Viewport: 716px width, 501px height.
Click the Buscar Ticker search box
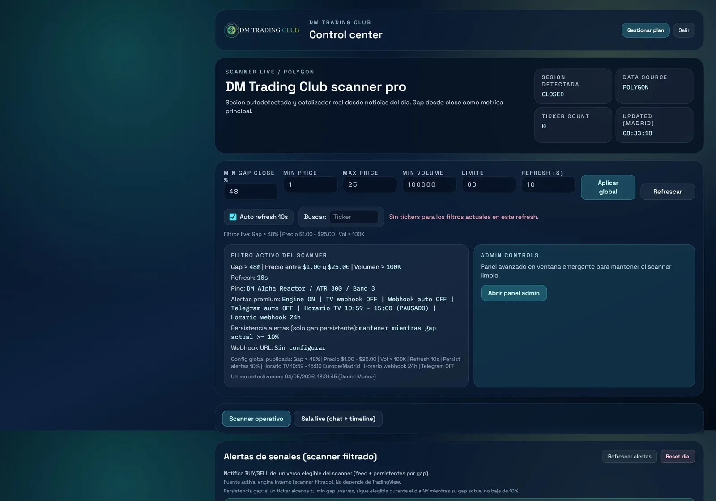click(354, 217)
